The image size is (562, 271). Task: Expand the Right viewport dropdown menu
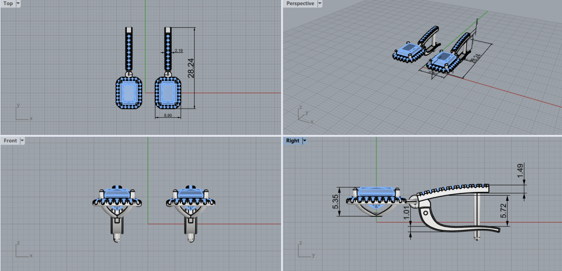304,140
